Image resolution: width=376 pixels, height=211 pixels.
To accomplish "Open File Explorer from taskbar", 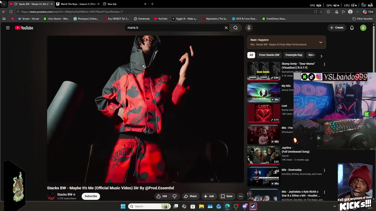I will pyautogui.click(x=202, y=206).
